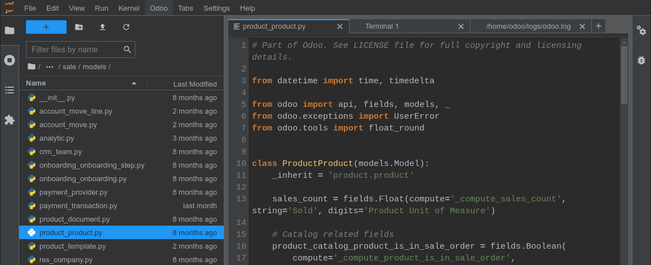Open the Property Inspector gears icon
The width and height of the screenshot is (651, 265).
(641, 30)
